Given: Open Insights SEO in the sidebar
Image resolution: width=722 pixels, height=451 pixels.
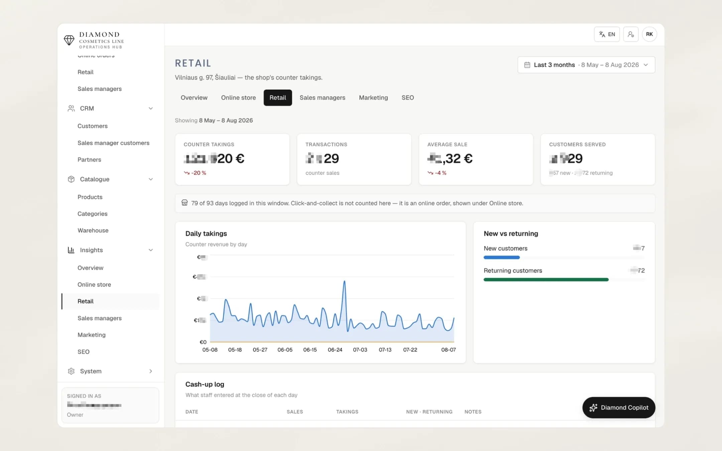Looking at the screenshot, I should coord(84,351).
